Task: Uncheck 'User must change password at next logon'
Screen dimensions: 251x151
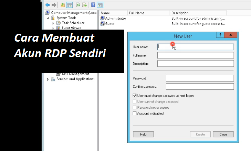Action: 135,96
